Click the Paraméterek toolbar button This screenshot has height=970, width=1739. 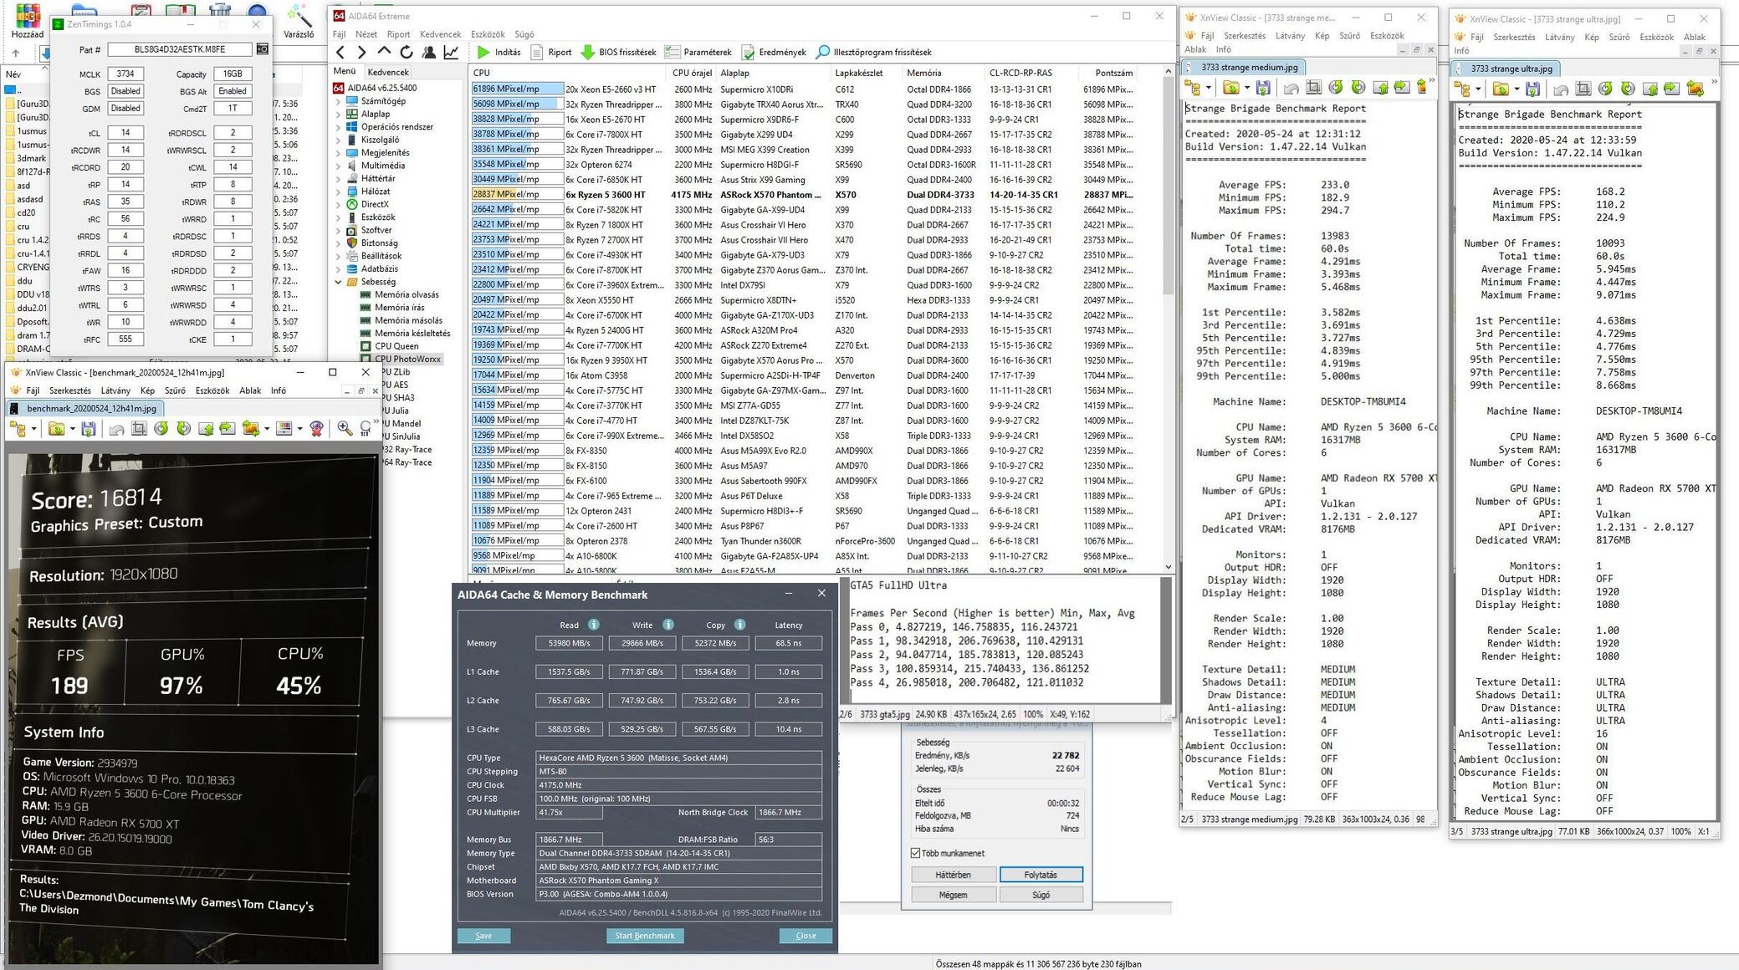click(x=698, y=52)
